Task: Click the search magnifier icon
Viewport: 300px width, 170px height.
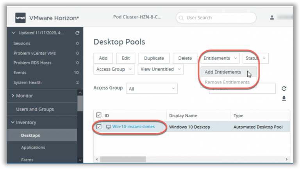Action: pyautogui.click(x=181, y=18)
